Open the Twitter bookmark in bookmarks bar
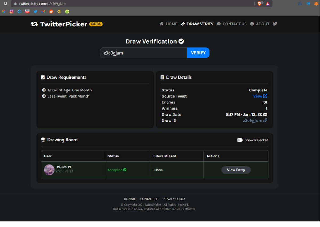 (35, 11)
